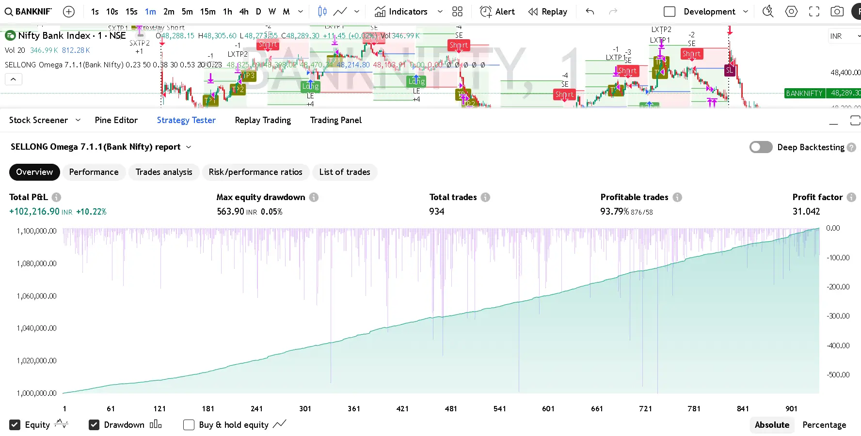
Task: Uncheck the Equity checkbox
Action: point(15,425)
